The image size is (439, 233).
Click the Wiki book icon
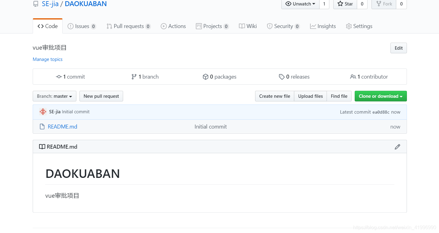(x=242, y=26)
